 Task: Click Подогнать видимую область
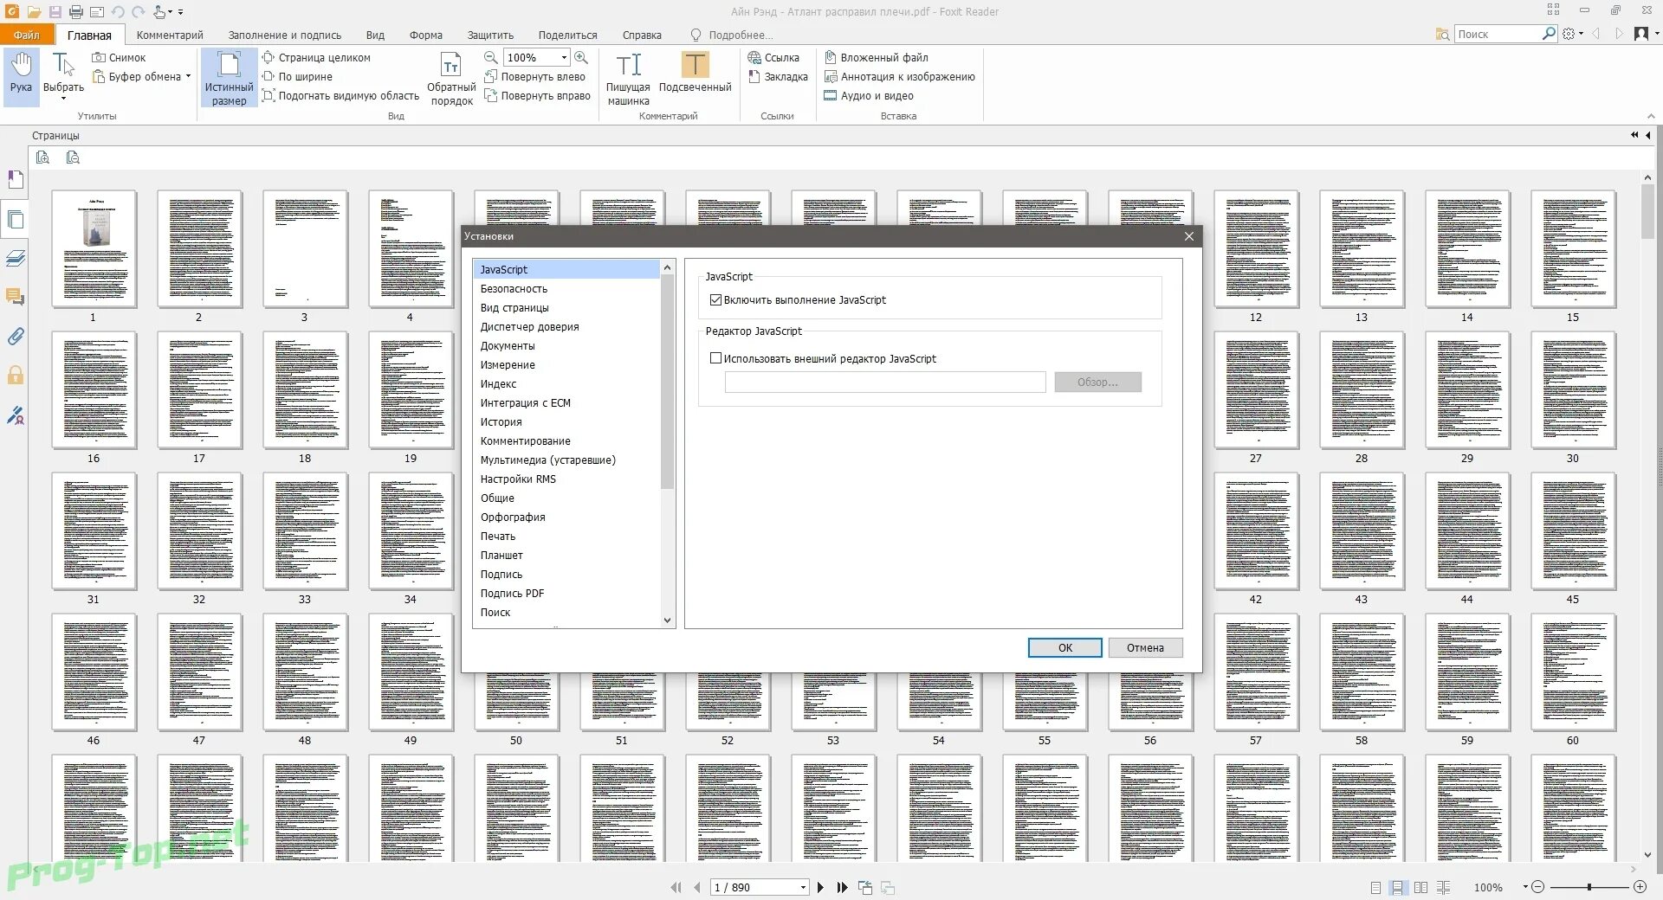340,95
